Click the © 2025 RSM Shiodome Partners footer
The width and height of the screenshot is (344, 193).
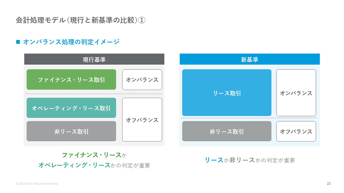37,184
